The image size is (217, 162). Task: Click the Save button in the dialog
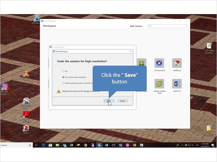[x=109, y=101]
